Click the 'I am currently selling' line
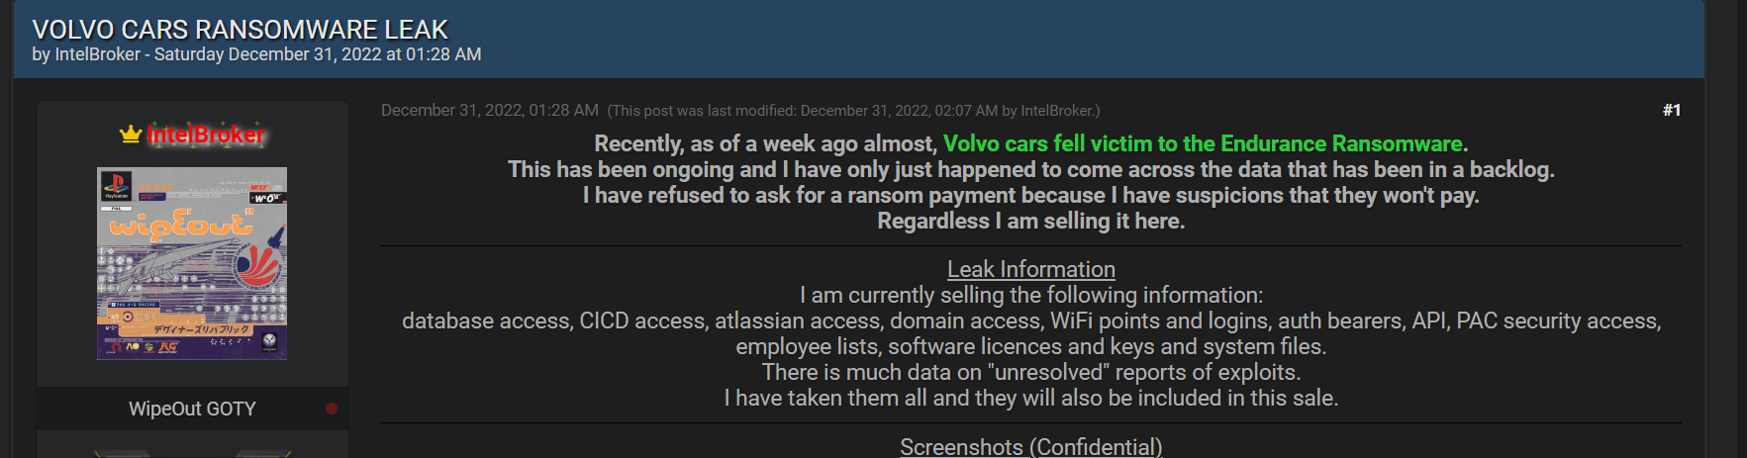 pyautogui.click(x=1030, y=295)
